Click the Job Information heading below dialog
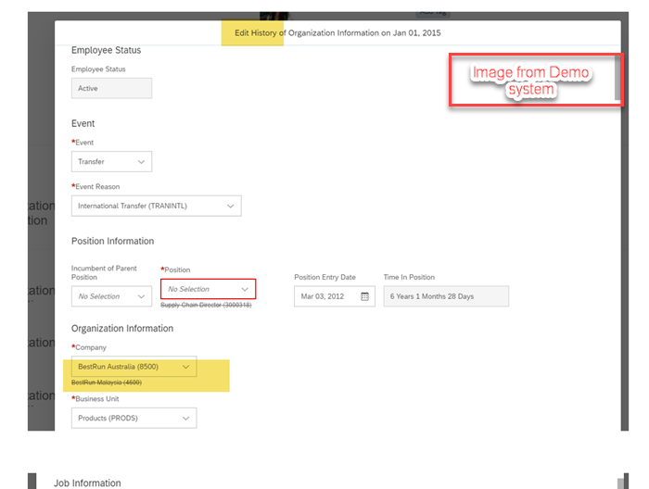Screen dimensions: 649x489 [x=87, y=483]
